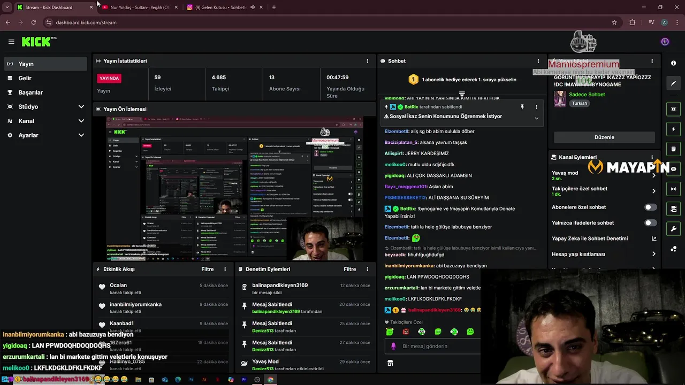Screen dimensions: 685x385
Task: Open Yayın bilgisi three-dot options
Action: [652, 61]
